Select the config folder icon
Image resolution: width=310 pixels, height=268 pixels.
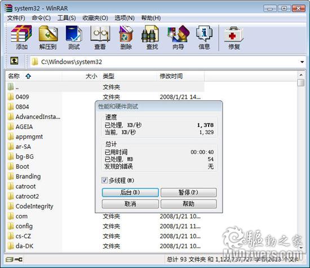tap(11, 226)
